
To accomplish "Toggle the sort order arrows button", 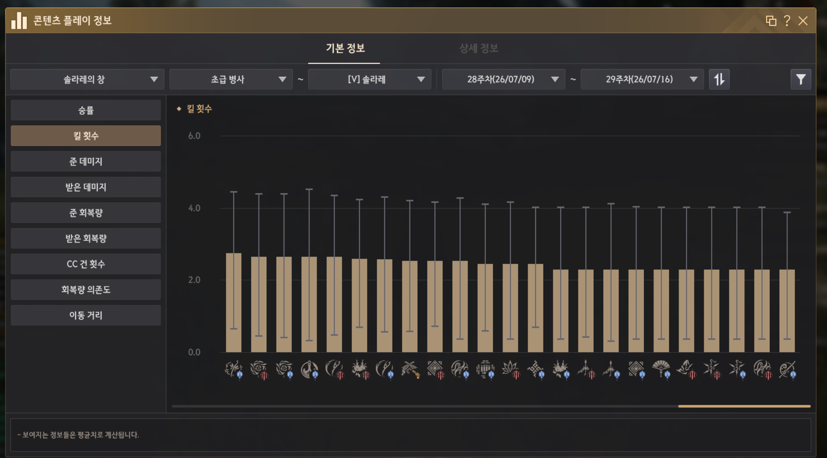I will 719,79.
